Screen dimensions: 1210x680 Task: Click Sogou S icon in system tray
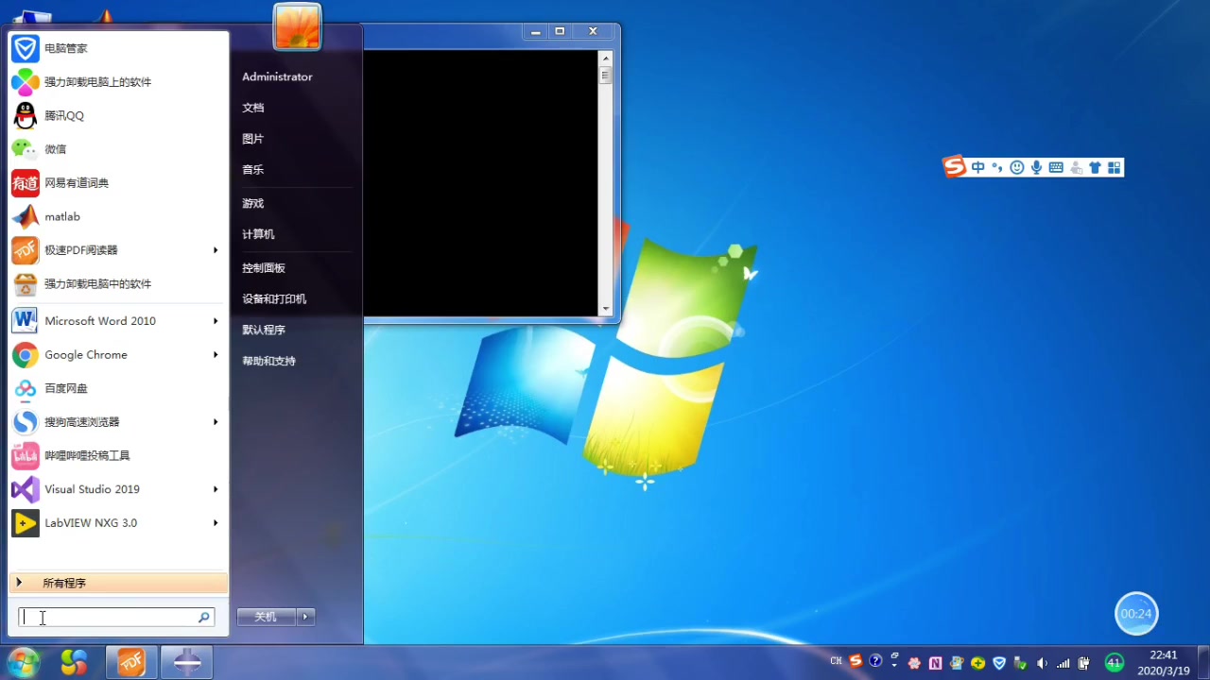tap(856, 661)
